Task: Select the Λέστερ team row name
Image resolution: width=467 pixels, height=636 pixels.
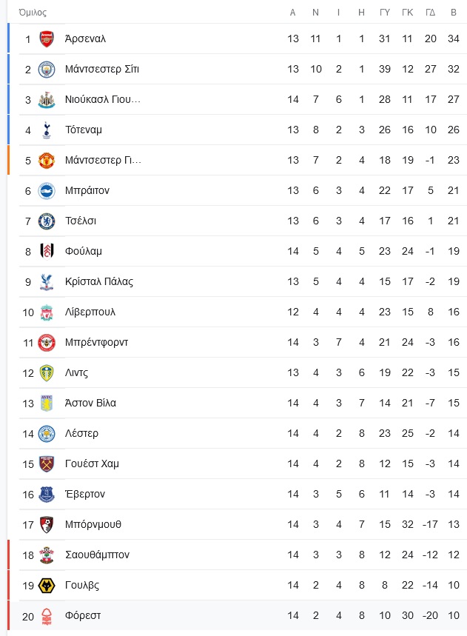Action: pyautogui.click(x=81, y=433)
